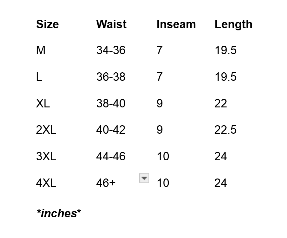Click the 22 length value
The height and width of the screenshot is (238, 287).
pyautogui.click(x=220, y=103)
